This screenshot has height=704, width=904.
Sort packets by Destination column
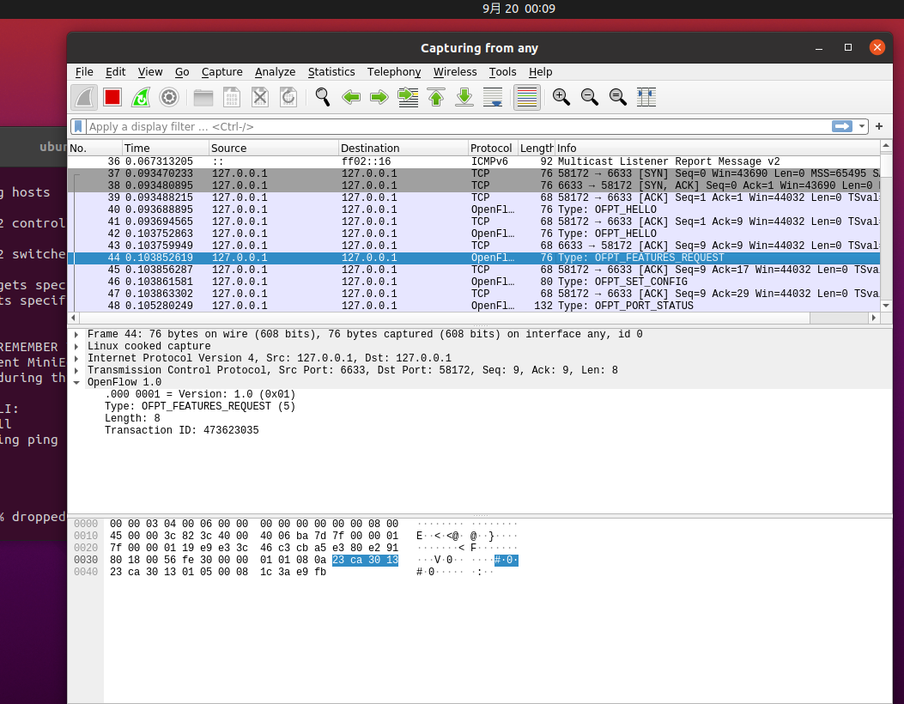pyautogui.click(x=403, y=149)
